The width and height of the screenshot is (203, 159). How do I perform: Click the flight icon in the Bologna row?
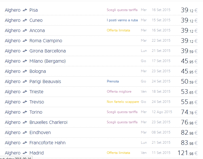coord(25,71)
